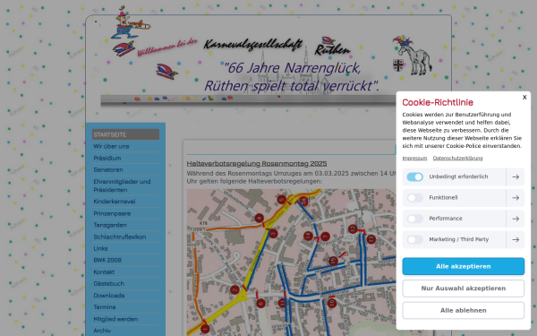The width and height of the screenshot is (537, 336).
Task: Click map marker number 4
Action: pyautogui.click(x=260, y=218)
